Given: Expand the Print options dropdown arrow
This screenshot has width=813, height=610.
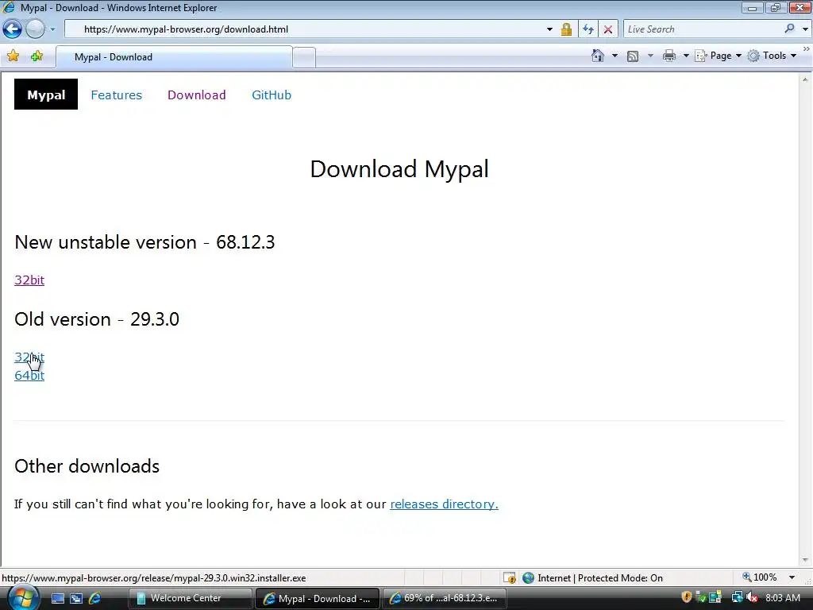Looking at the screenshot, I should pyautogui.click(x=685, y=56).
